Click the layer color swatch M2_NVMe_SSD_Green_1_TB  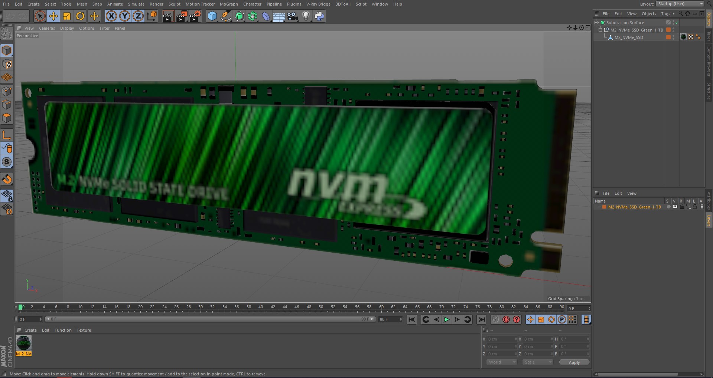point(604,207)
